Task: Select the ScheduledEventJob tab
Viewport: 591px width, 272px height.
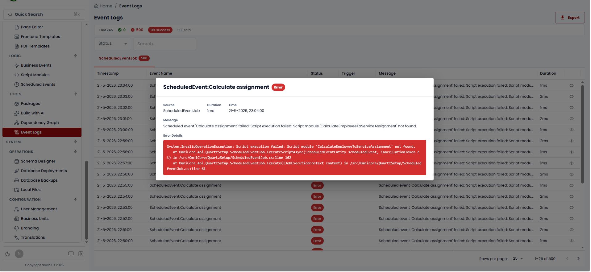Action: pyautogui.click(x=124, y=58)
